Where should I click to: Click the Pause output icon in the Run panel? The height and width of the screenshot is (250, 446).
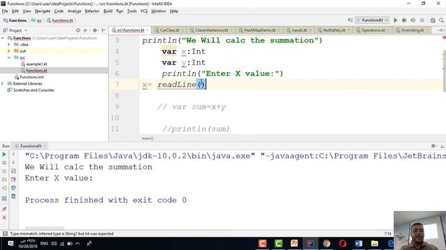tap(4, 172)
